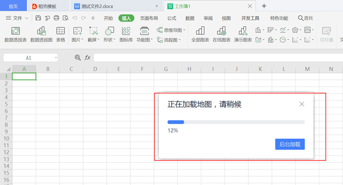Open the PivotTable (数据透视表) tool
343x185 pixels.
(x=15, y=35)
